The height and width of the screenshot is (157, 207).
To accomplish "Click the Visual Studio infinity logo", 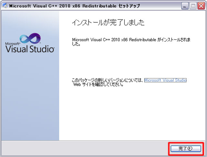I will 30,38.
